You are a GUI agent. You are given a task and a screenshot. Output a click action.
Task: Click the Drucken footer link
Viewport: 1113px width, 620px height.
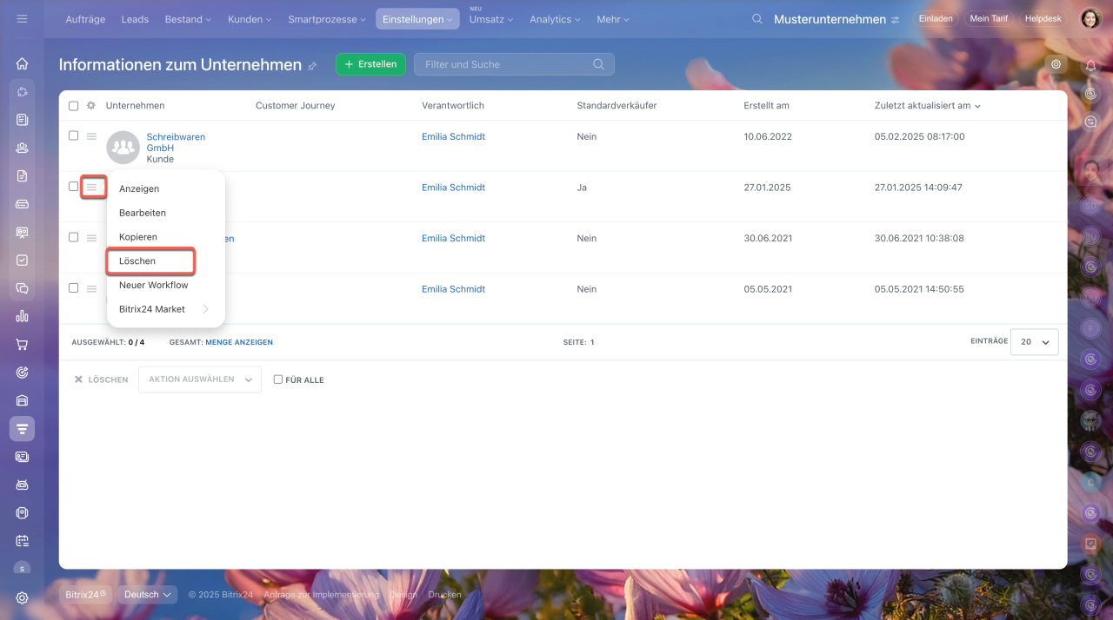[x=444, y=595]
